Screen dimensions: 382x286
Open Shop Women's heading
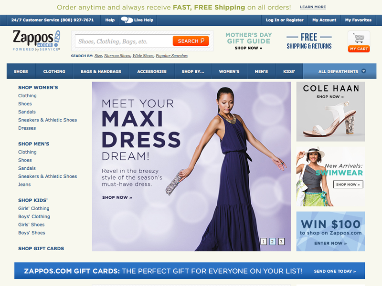[38, 88]
